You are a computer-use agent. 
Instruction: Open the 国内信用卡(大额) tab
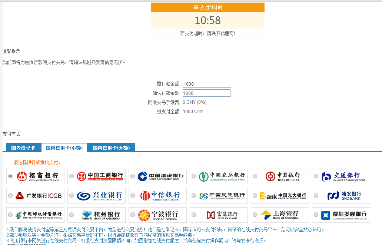pyautogui.click(x=111, y=148)
